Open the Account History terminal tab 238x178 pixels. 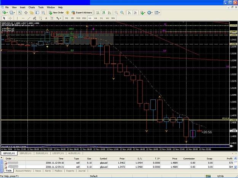click(x=23, y=171)
